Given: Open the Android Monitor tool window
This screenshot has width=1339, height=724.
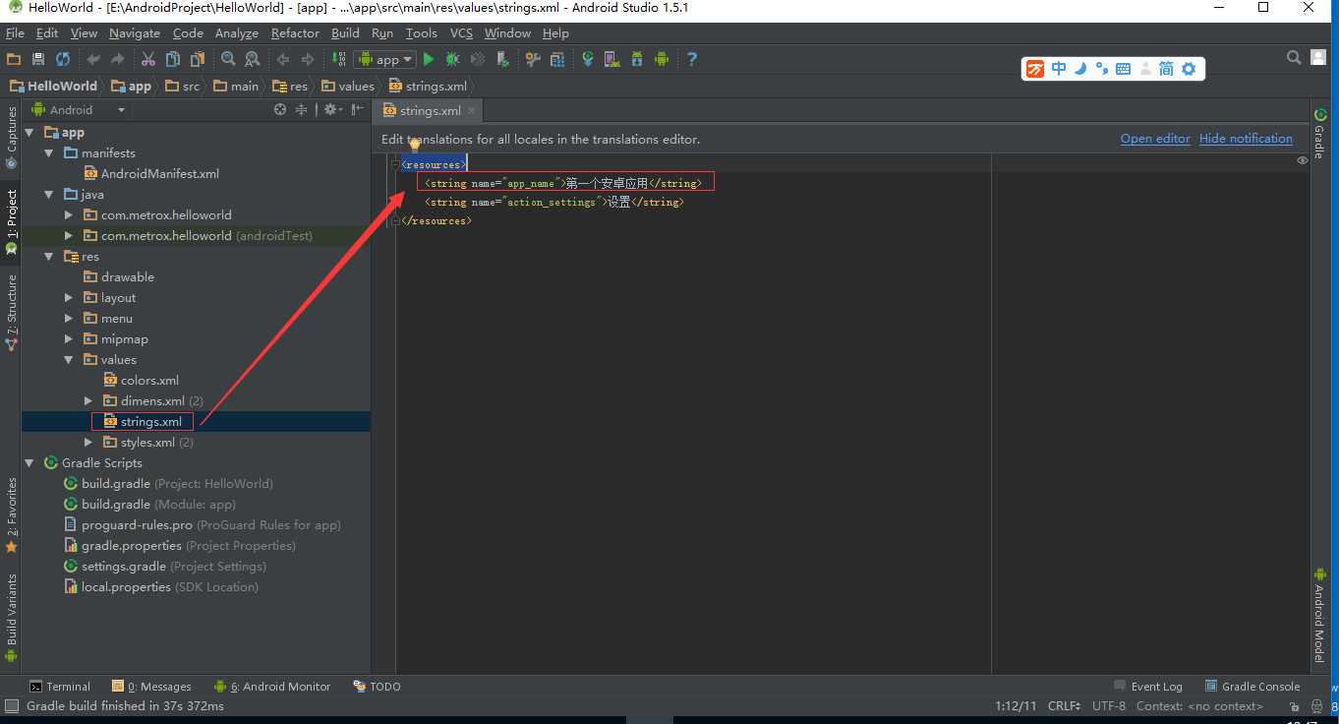Looking at the screenshot, I should [x=272, y=687].
